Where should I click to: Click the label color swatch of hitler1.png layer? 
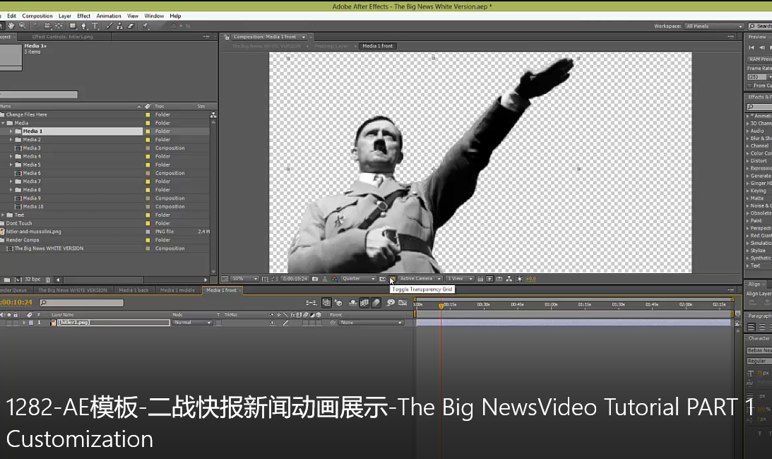(x=31, y=323)
